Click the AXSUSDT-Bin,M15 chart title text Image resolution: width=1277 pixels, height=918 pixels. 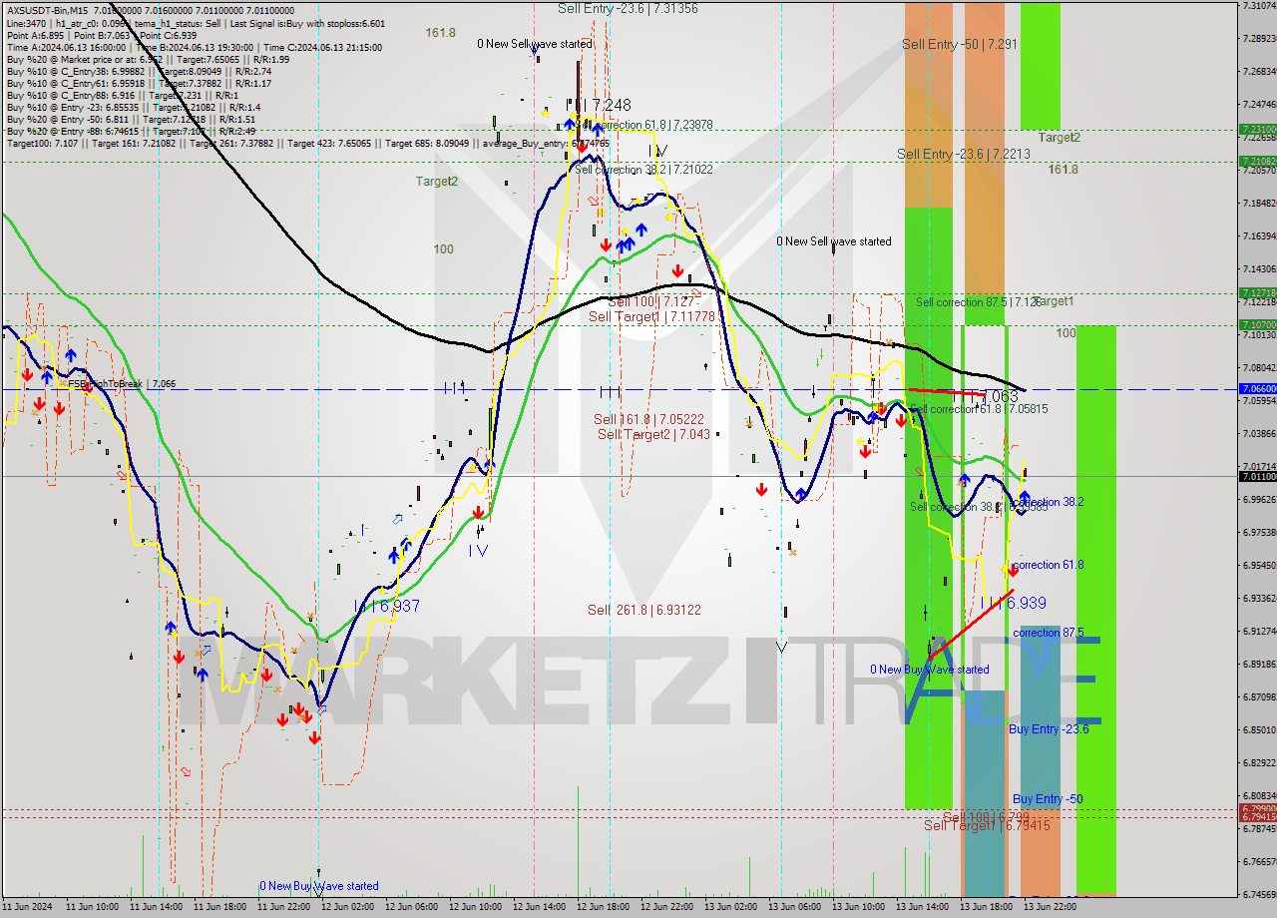tap(45, 10)
